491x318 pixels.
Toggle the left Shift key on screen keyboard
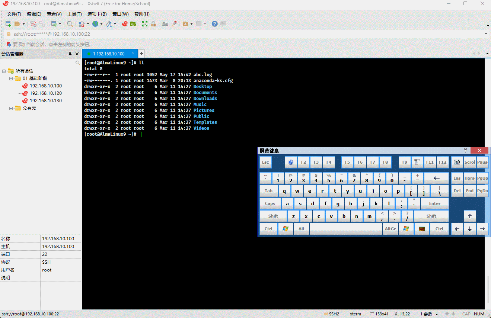[x=273, y=216]
